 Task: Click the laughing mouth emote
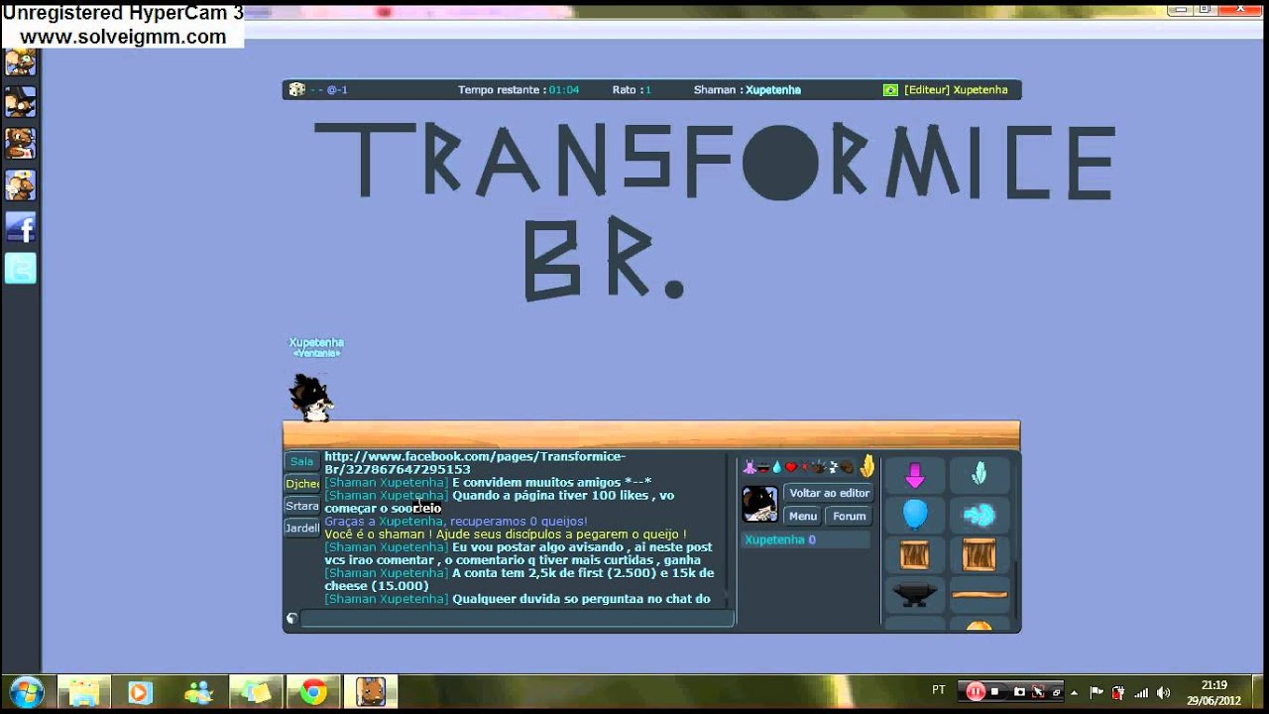point(763,468)
